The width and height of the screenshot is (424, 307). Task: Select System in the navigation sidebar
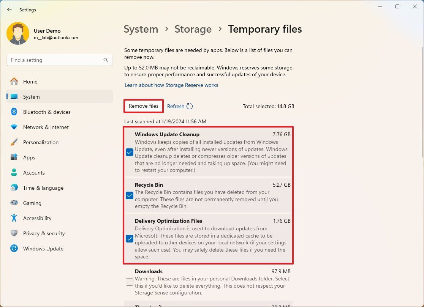point(31,97)
